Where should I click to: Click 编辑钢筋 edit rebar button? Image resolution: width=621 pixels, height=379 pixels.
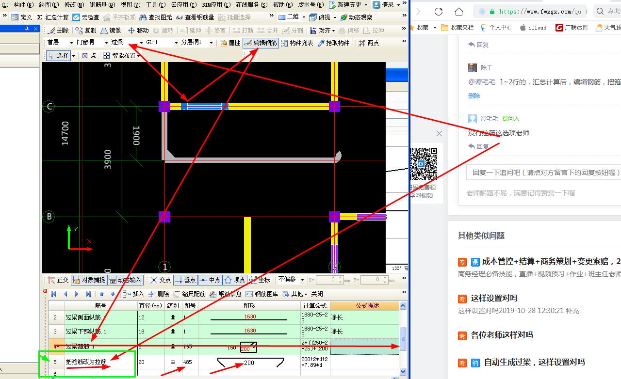(261, 43)
